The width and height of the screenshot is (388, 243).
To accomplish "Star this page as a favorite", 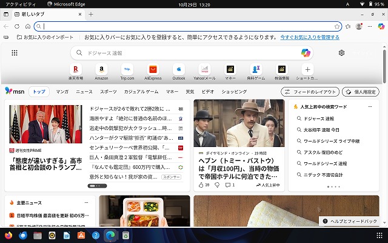I will tap(336, 26).
